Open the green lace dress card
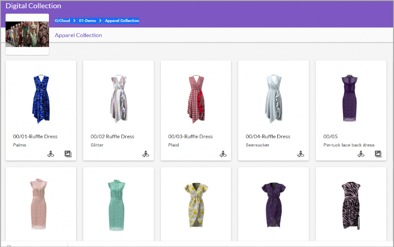This screenshot has width=394, height=247. click(x=118, y=204)
